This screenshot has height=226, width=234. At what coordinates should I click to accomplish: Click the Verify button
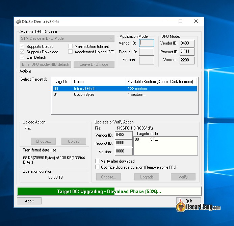(183, 177)
